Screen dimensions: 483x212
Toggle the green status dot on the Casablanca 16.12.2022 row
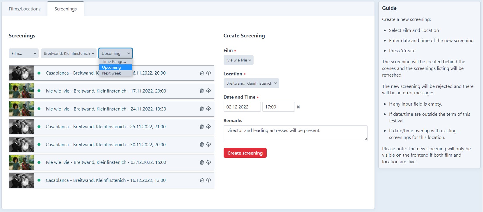pyautogui.click(x=39, y=180)
